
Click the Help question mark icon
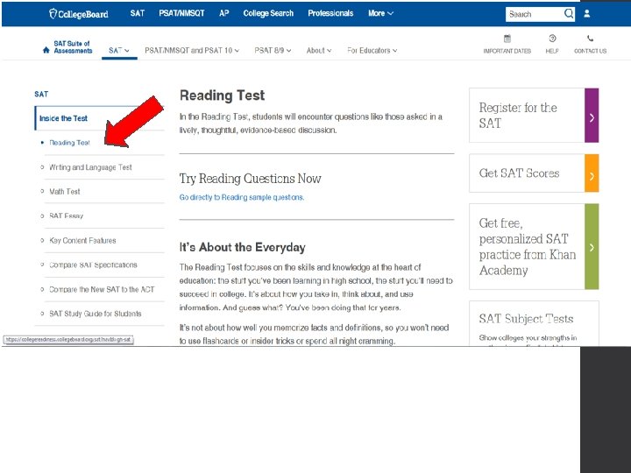pyautogui.click(x=552, y=39)
